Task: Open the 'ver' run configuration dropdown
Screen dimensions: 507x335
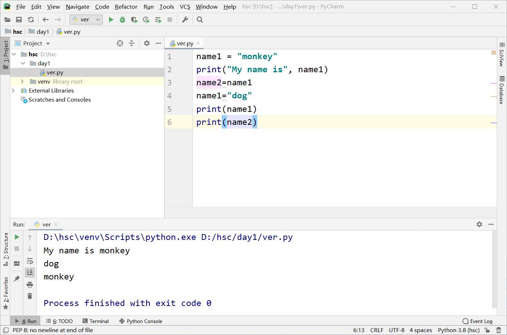Action: (86, 20)
